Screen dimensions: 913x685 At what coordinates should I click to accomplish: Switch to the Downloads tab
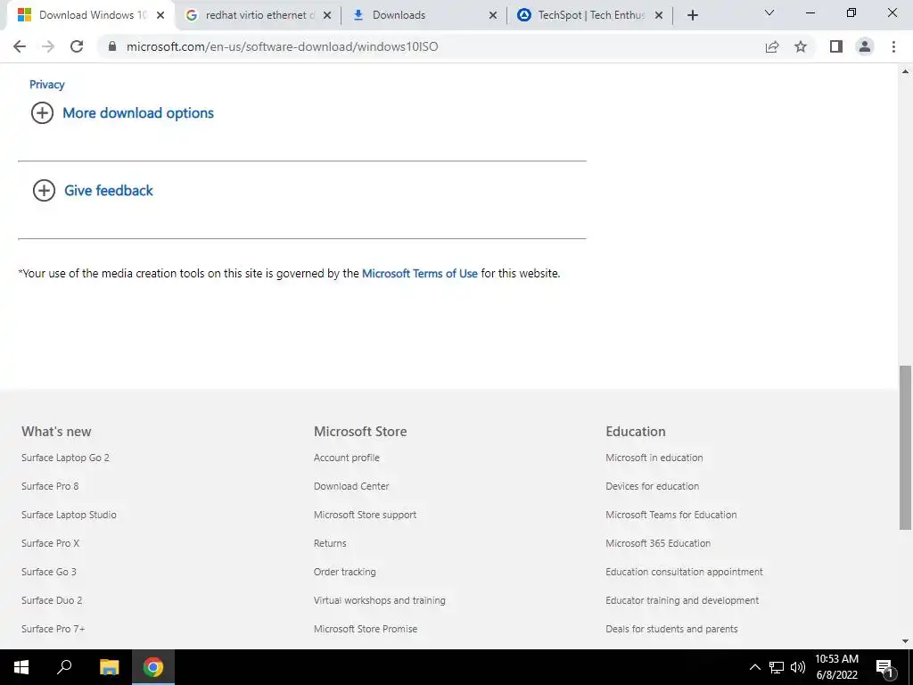(424, 15)
